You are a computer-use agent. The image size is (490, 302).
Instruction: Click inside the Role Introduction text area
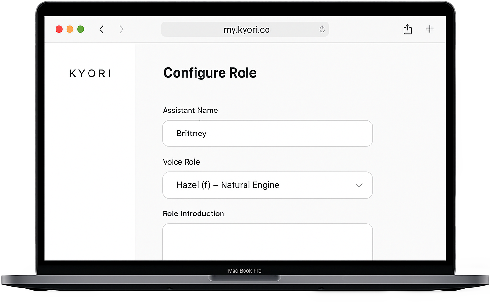267,242
